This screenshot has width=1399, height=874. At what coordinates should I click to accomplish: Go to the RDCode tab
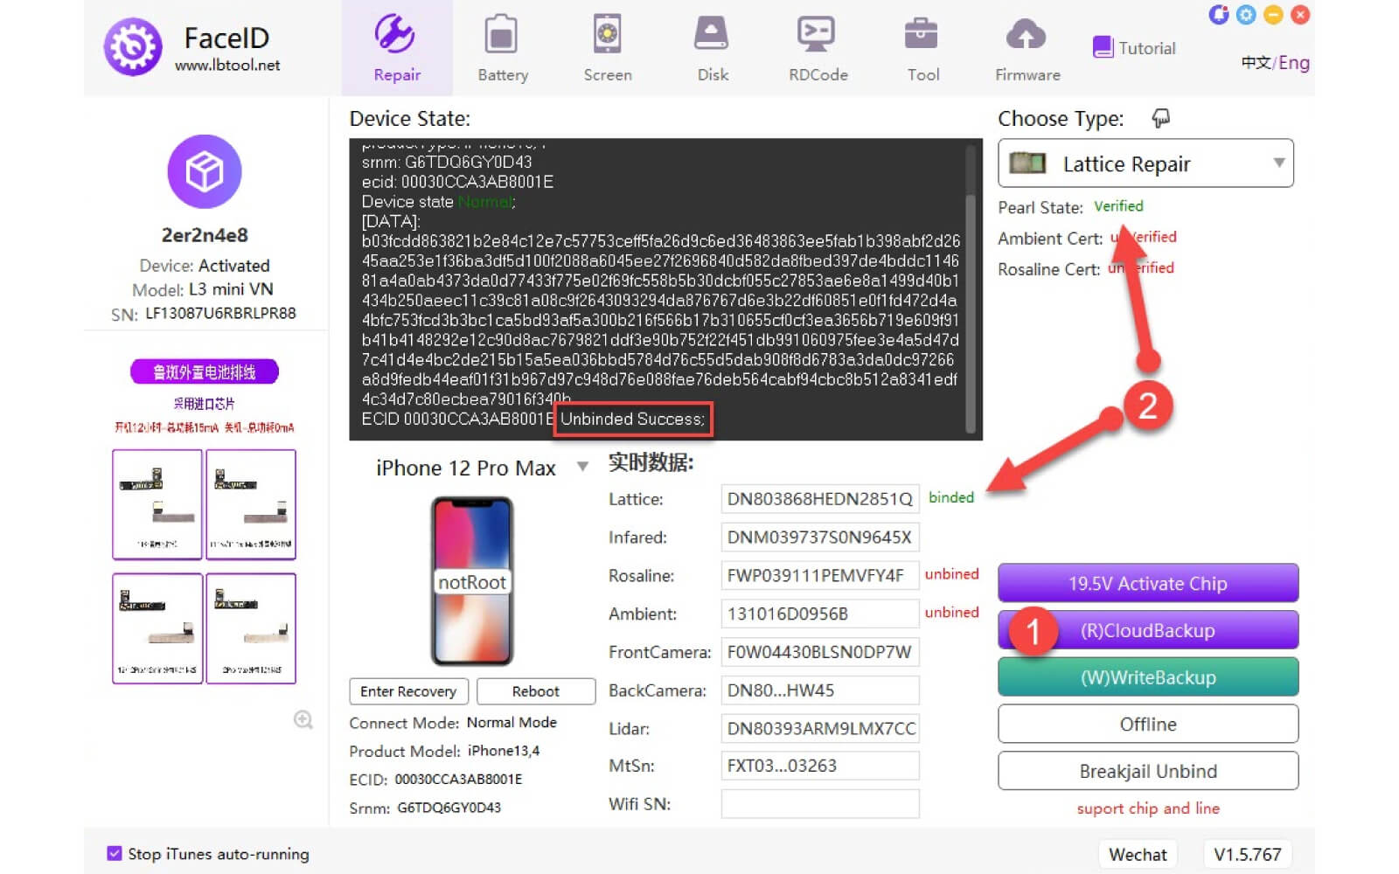[818, 48]
